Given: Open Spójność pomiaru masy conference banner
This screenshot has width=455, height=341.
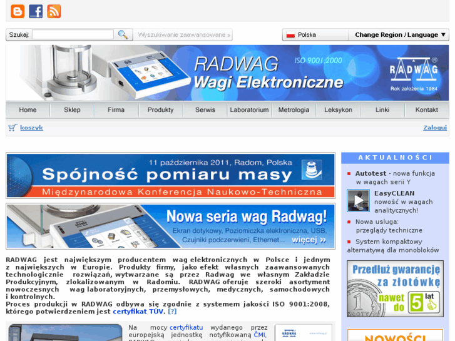Looking at the screenshot, I should (171, 176).
